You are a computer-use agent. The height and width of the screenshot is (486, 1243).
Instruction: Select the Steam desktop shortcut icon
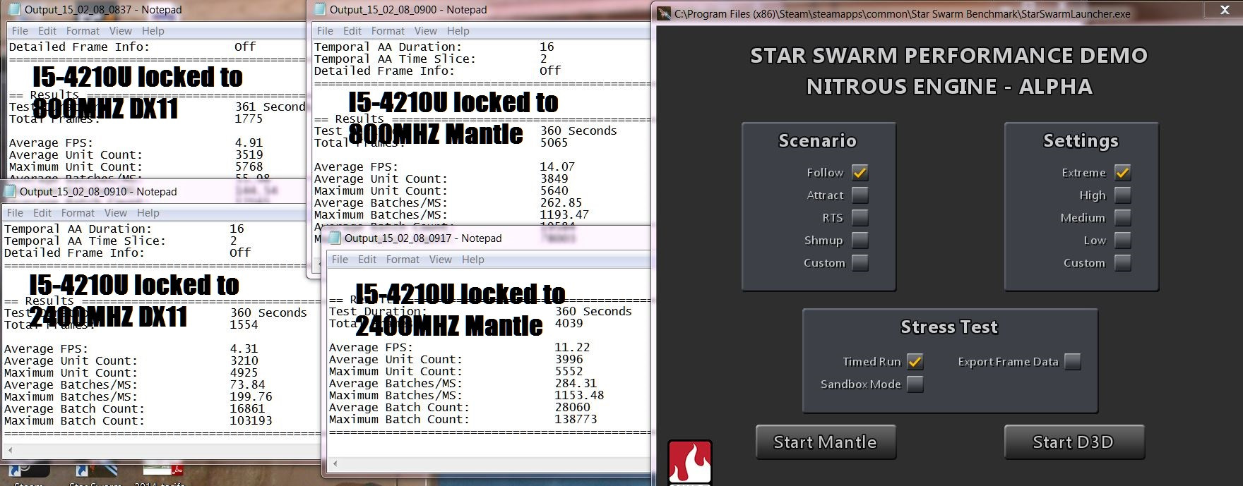click(x=30, y=471)
